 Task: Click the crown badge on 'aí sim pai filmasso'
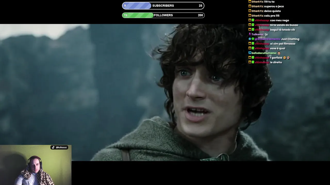[250, 43]
